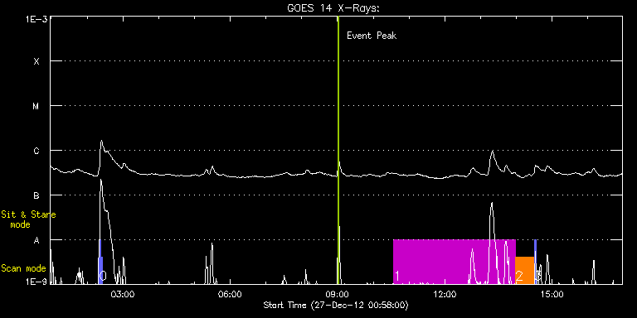Click the 03:00 time axis tick label
Viewport: 637px width, 318px height.
pos(122,294)
